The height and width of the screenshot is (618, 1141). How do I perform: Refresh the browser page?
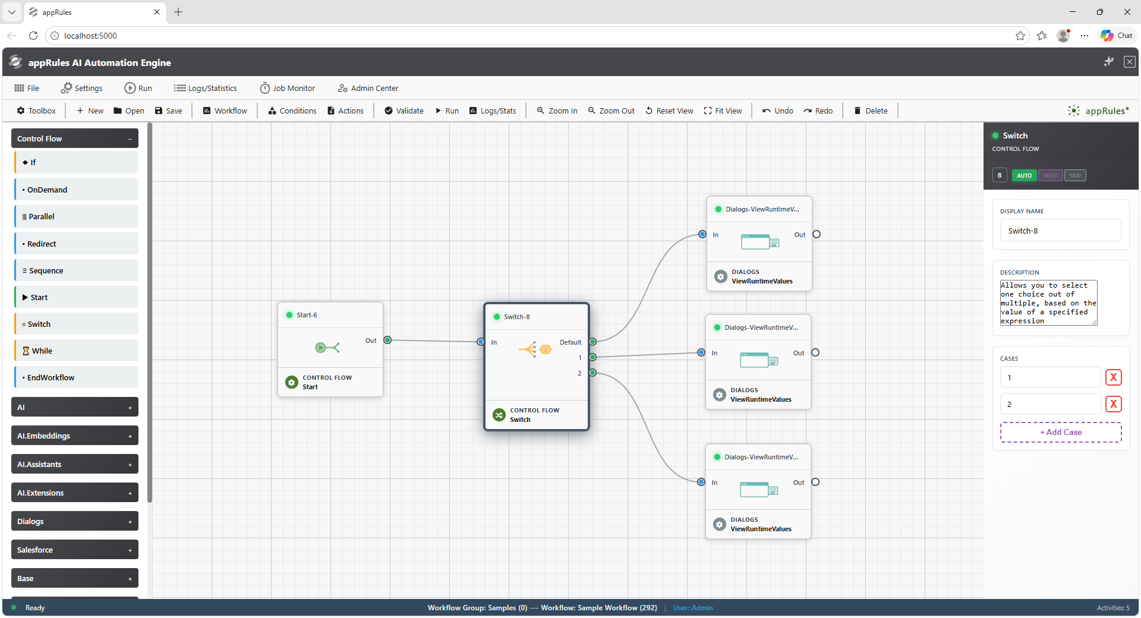click(33, 36)
